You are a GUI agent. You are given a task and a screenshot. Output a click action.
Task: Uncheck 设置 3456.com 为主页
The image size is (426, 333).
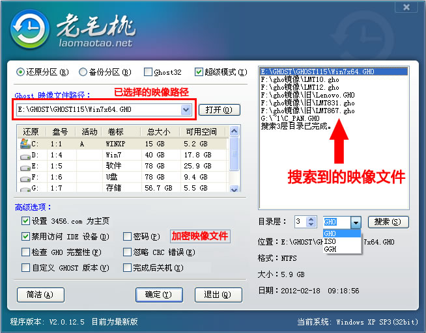(25, 221)
